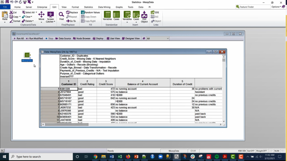Screen dimensions: 287x161
Task: Click the Node Browser button
Action: [81, 38]
